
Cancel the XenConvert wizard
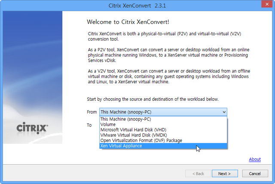coord(255,174)
